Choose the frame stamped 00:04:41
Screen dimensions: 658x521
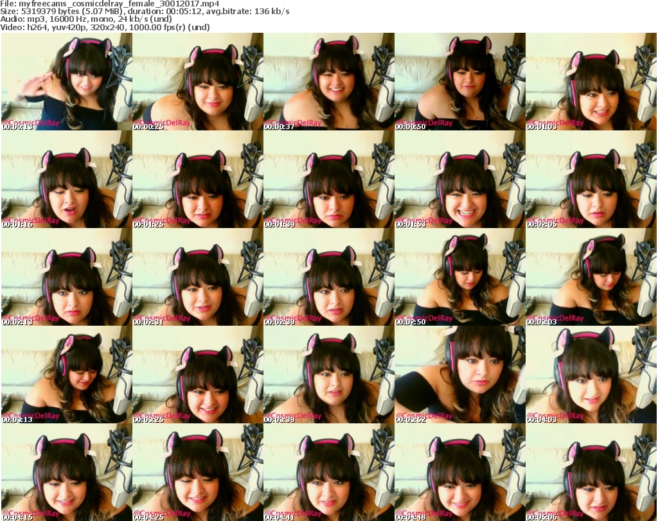point(329,472)
